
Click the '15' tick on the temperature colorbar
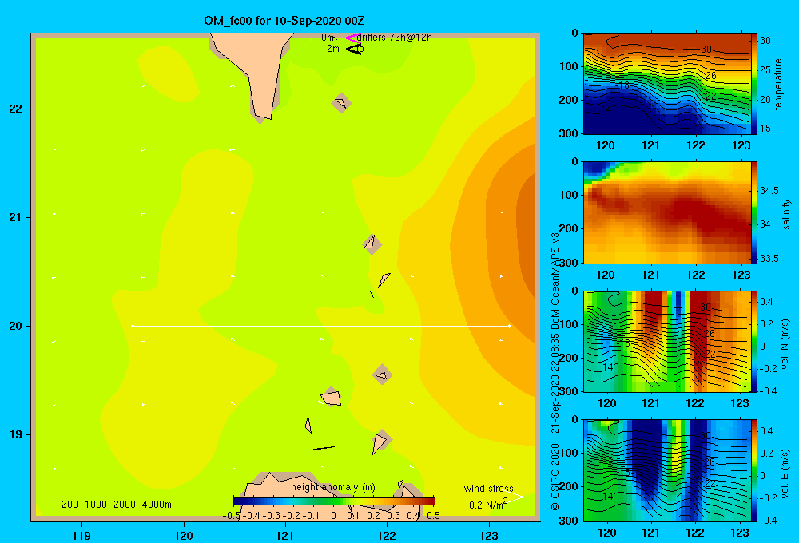pyautogui.click(x=765, y=129)
